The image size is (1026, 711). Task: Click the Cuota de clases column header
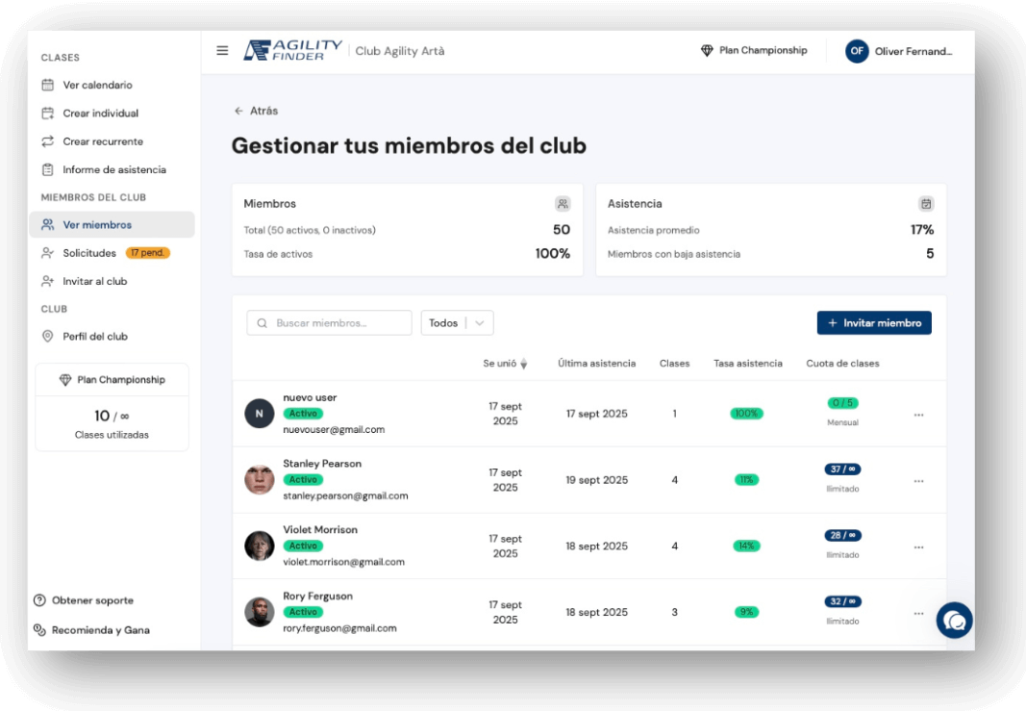pyautogui.click(x=842, y=364)
